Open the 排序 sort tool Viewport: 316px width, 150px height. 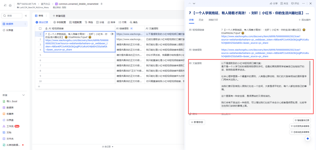coord(111,22)
